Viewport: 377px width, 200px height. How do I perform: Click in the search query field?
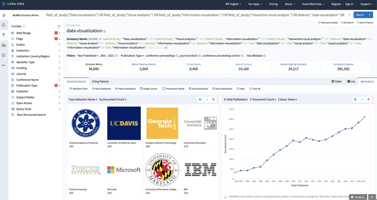pos(195,15)
